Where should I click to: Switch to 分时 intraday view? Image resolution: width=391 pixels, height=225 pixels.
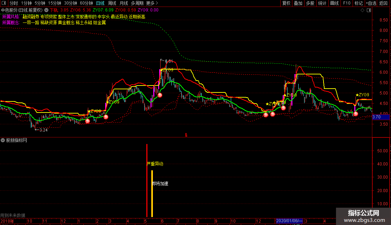coord(14,3)
